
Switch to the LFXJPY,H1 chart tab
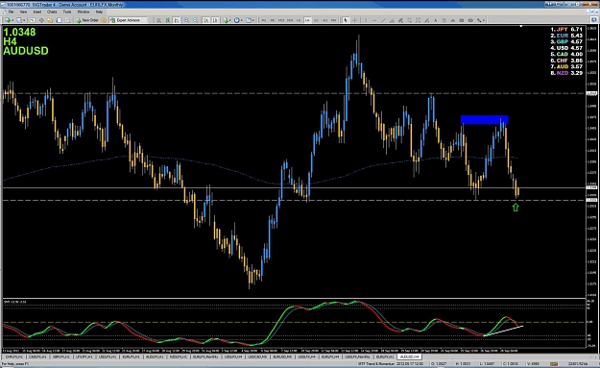pyautogui.click(x=84, y=356)
